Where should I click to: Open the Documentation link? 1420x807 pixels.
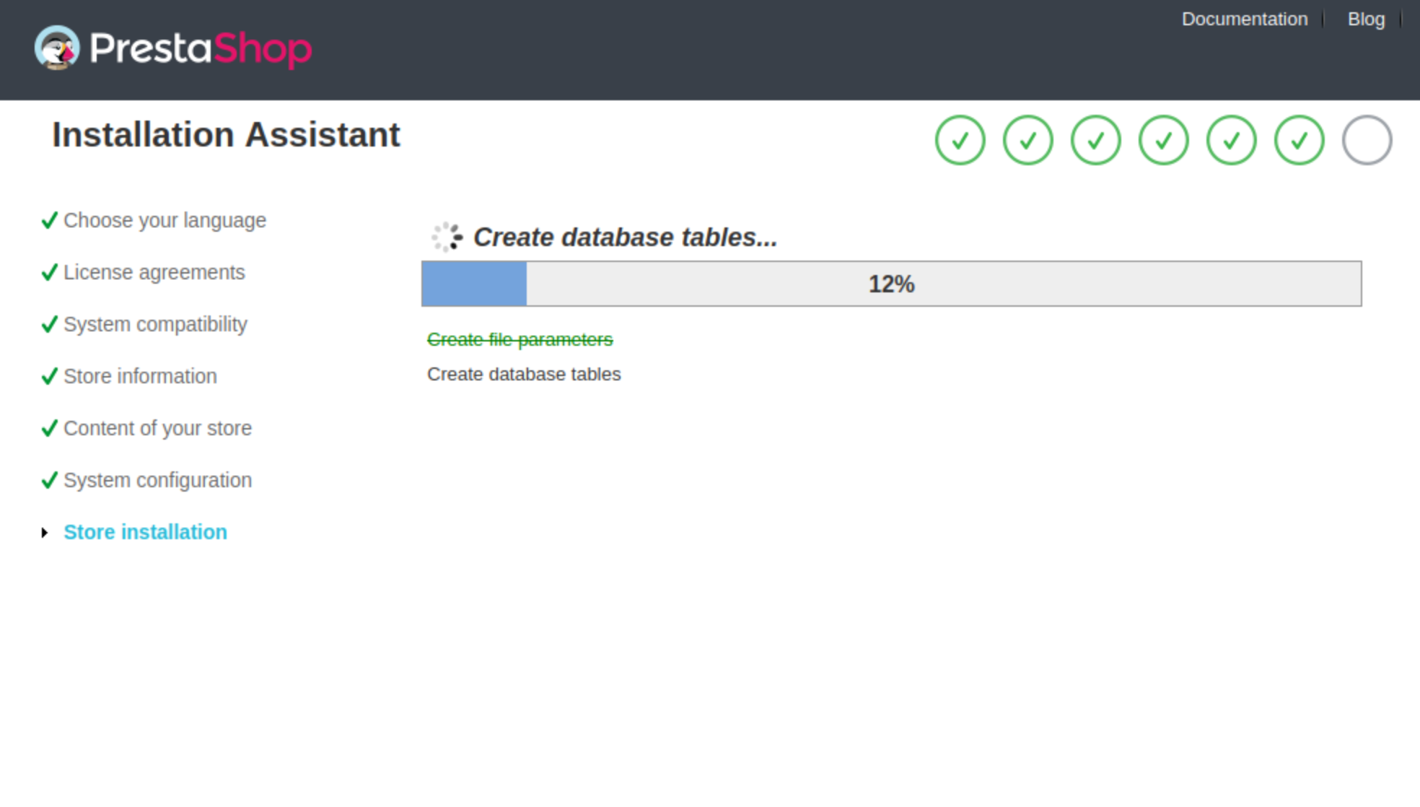pyautogui.click(x=1244, y=19)
